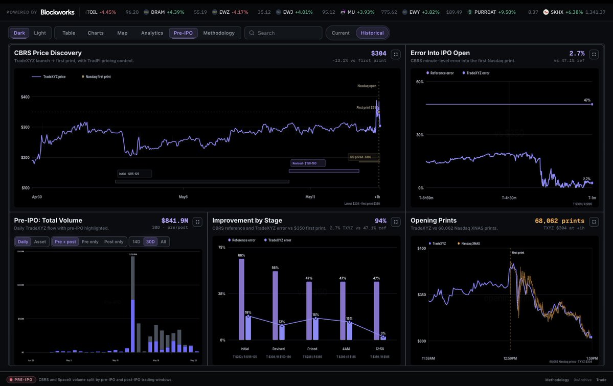Choose the All volume range

click(x=163, y=242)
